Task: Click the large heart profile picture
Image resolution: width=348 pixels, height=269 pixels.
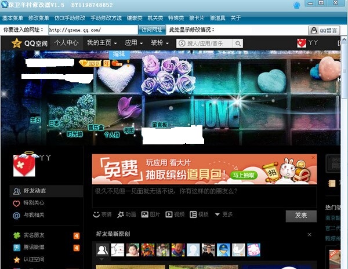Action: 24,165
